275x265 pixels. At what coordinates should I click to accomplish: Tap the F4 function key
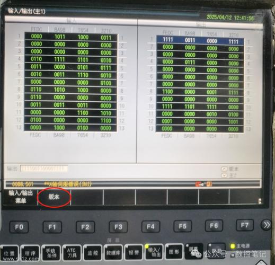151,226
